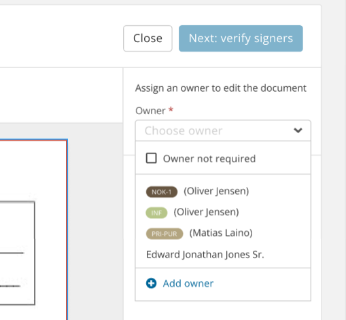Click the brown NOK-1 role badge
This screenshot has width=346, height=320.
click(162, 192)
